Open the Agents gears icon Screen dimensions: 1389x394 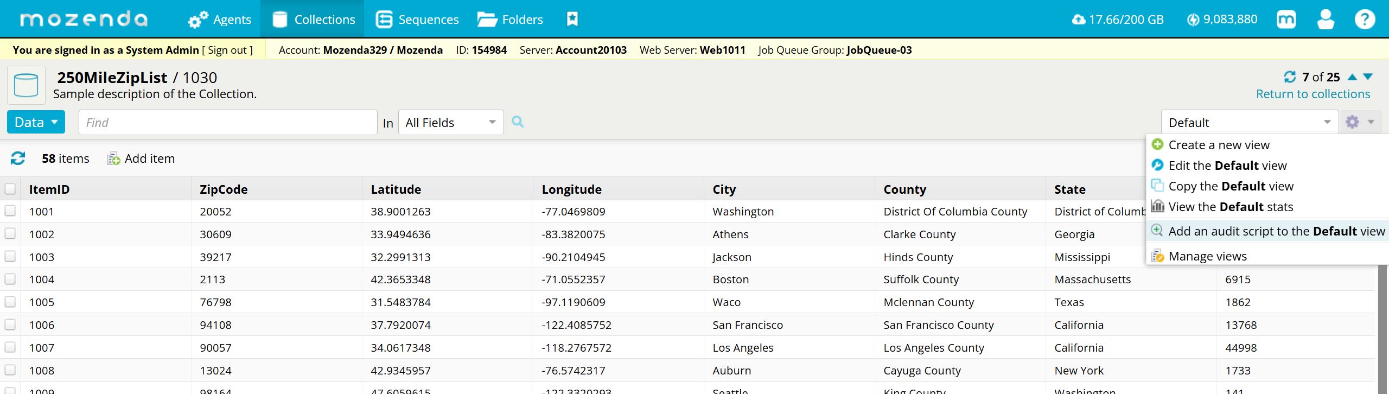pyautogui.click(x=198, y=20)
